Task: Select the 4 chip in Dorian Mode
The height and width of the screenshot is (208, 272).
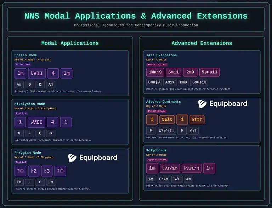Action: point(53,73)
